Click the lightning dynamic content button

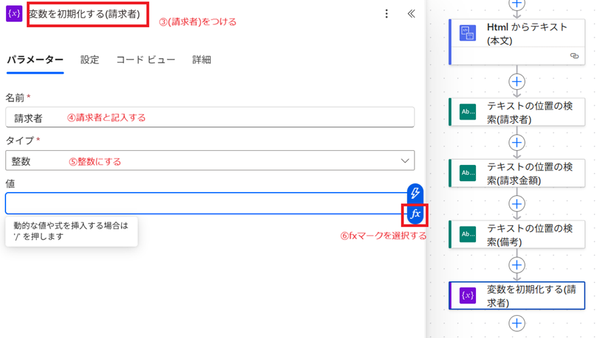pyautogui.click(x=415, y=193)
